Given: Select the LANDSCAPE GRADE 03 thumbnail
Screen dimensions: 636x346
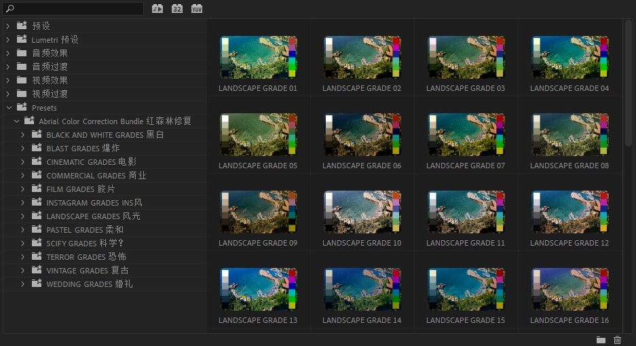Looking at the screenshot, I should tap(466, 57).
